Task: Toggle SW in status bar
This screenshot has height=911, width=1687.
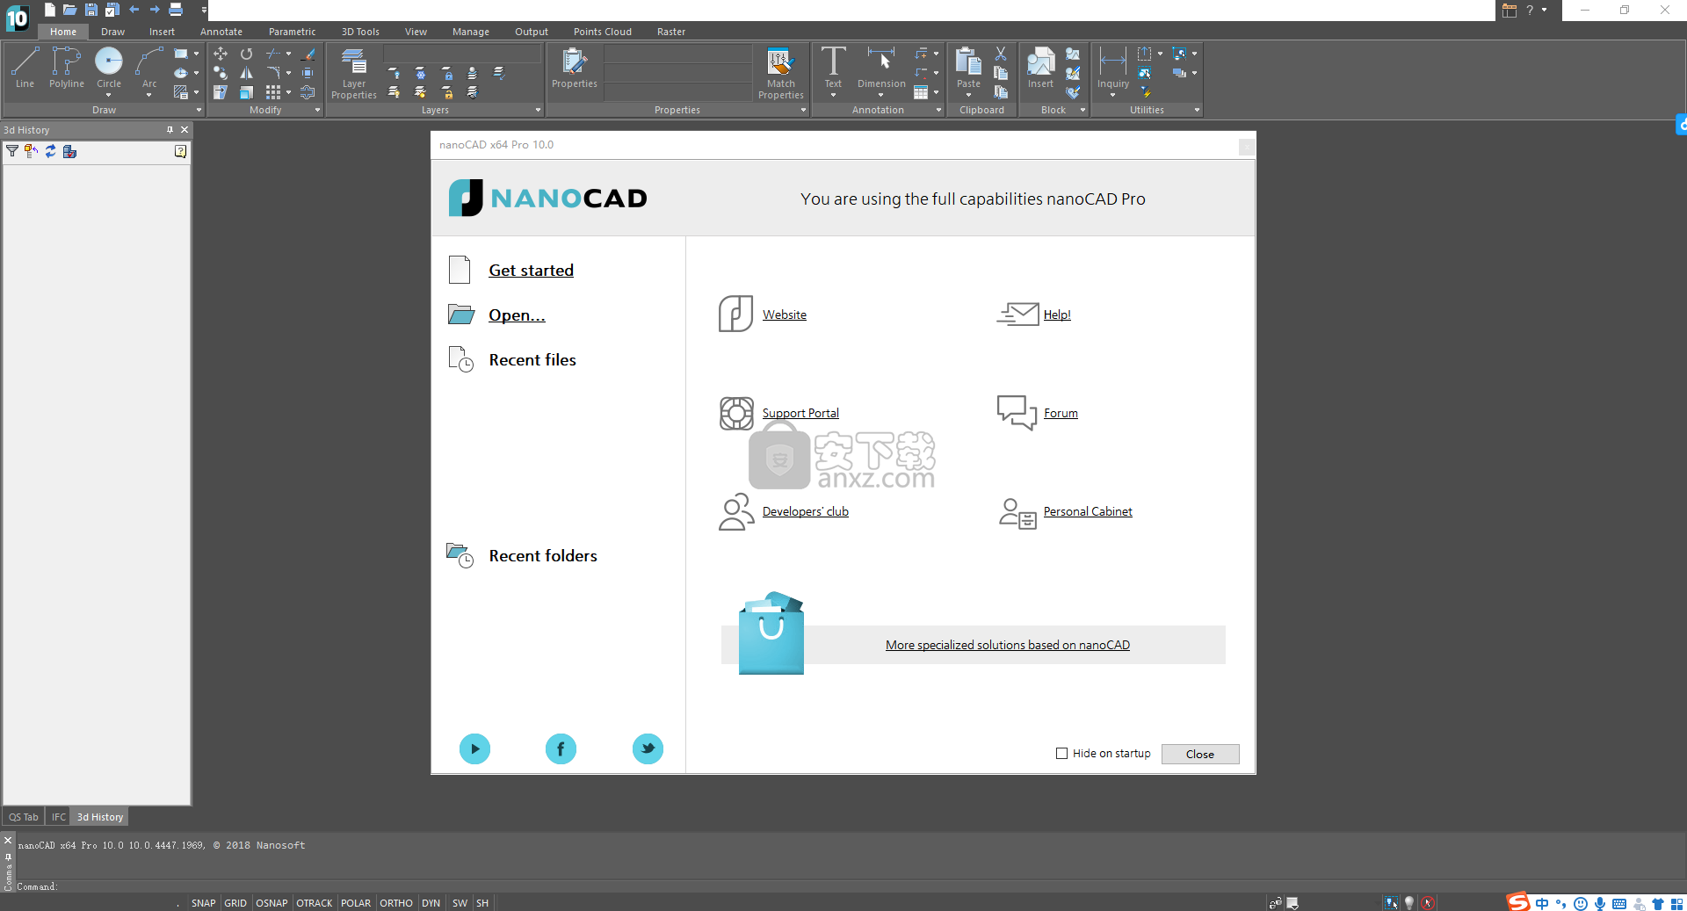Action: tap(460, 903)
